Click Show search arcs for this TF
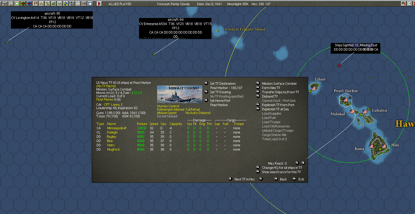Viewport: 415px width, 214px height. point(281,172)
